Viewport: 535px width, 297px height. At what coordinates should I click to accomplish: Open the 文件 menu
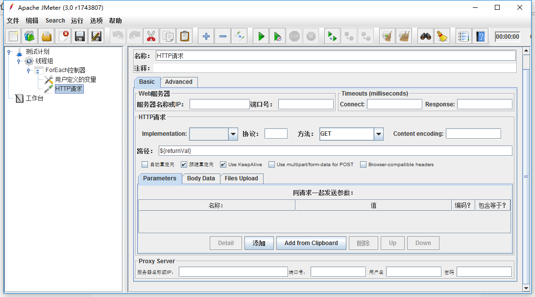point(13,21)
